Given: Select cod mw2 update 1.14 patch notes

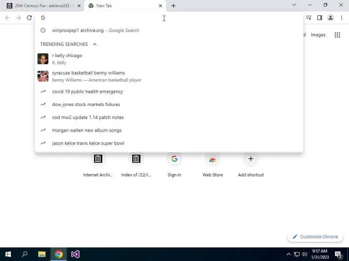Looking at the screenshot, I should 169,117.
